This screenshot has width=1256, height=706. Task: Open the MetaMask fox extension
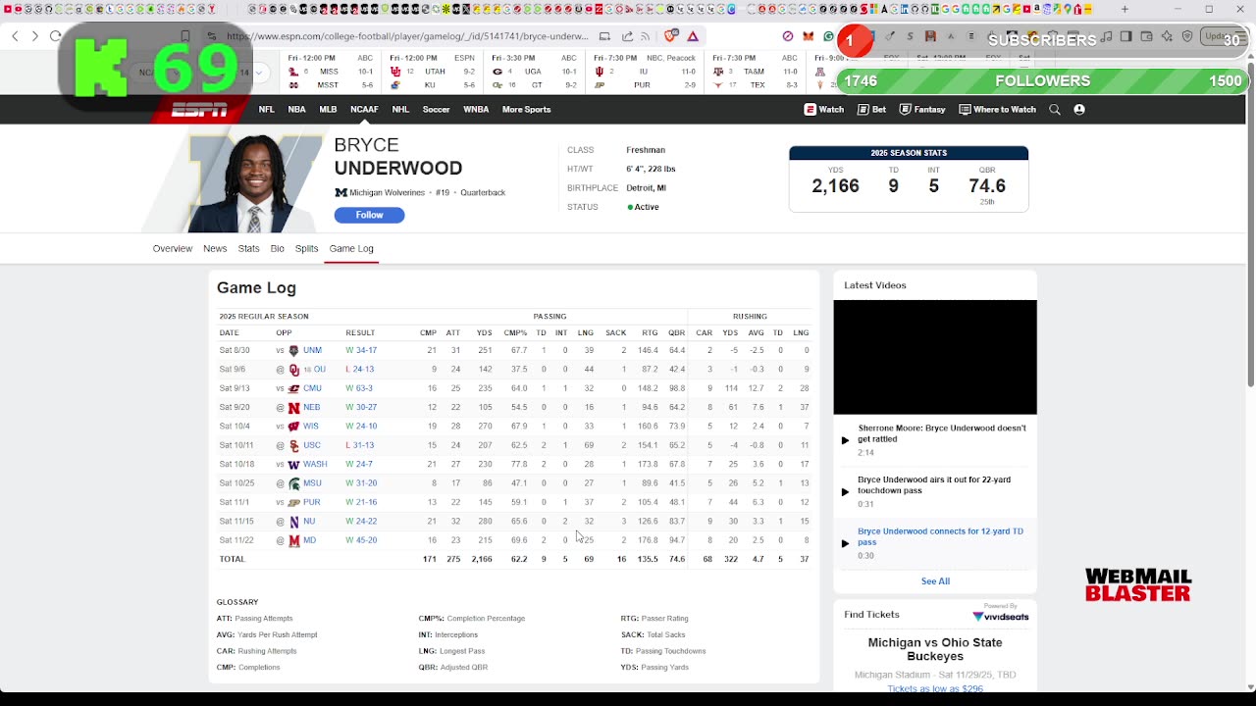[x=808, y=36]
